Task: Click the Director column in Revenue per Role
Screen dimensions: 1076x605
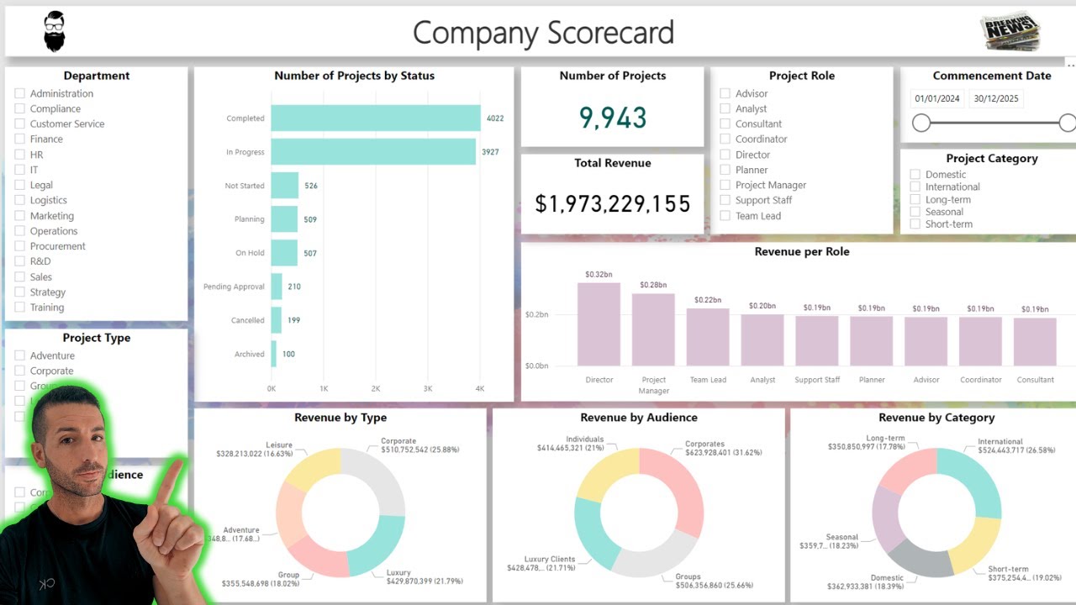Action: click(x=599, y=324)
